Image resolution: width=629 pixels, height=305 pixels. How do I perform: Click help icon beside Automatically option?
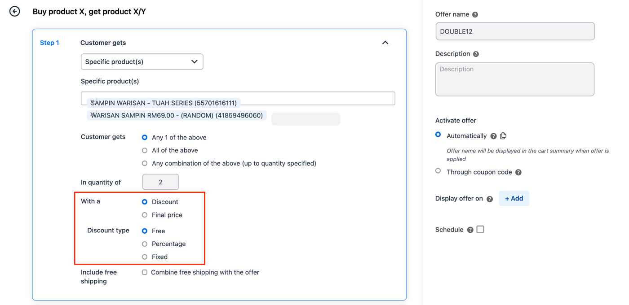click(493, 136)
